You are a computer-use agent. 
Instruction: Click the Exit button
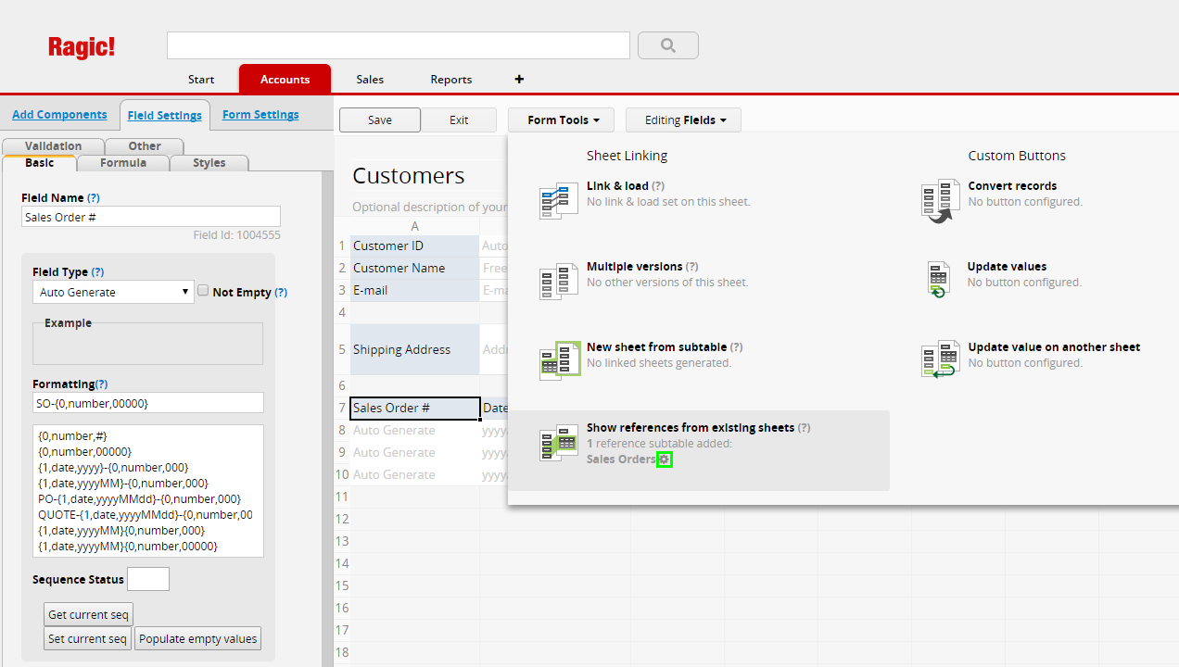click(x=459, y=120)
